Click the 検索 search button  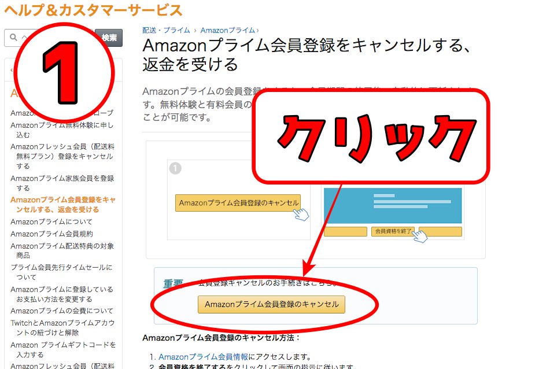(x=109, y=38)
